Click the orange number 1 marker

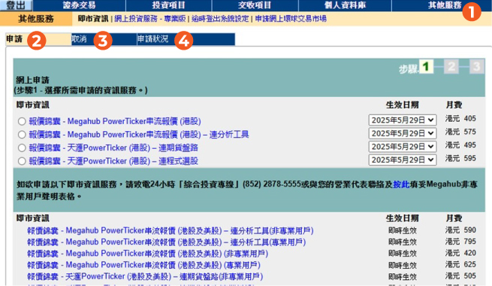pyautogui.click(x=471, y=12)
